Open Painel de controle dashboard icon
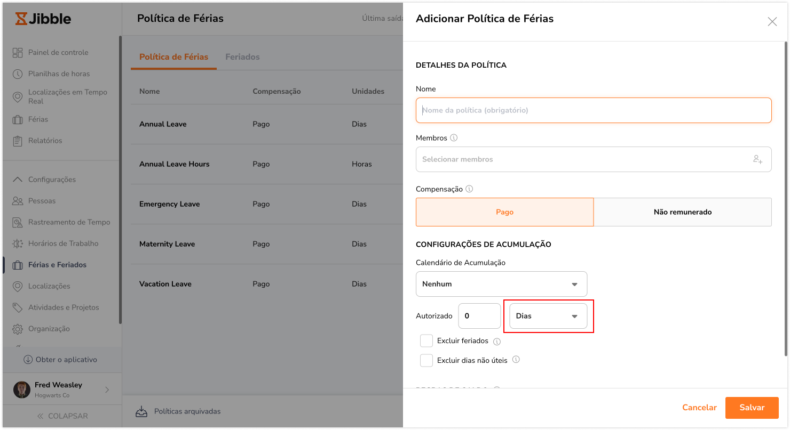The height and width of the screenshot is (430, 790). (x=18, y=53)
